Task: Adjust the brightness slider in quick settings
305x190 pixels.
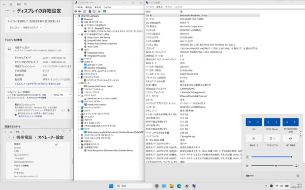Action: [271, 157]
